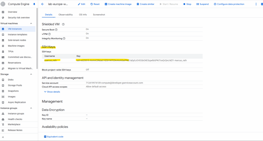
Task: Click the Overview sidebar icon
Action: pyautogui.click(x=3, y=12)
